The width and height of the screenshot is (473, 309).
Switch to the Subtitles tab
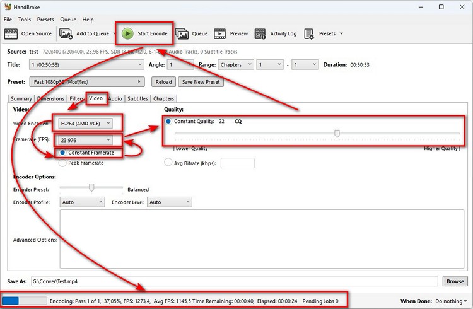(137, 98)
